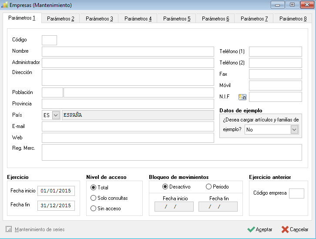Choose Periodo under Bloqueo de movimientos

point(208,187)
